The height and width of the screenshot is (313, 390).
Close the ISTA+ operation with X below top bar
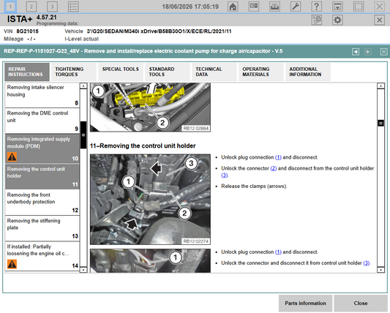pyautogui.click(x=379, y=20)
